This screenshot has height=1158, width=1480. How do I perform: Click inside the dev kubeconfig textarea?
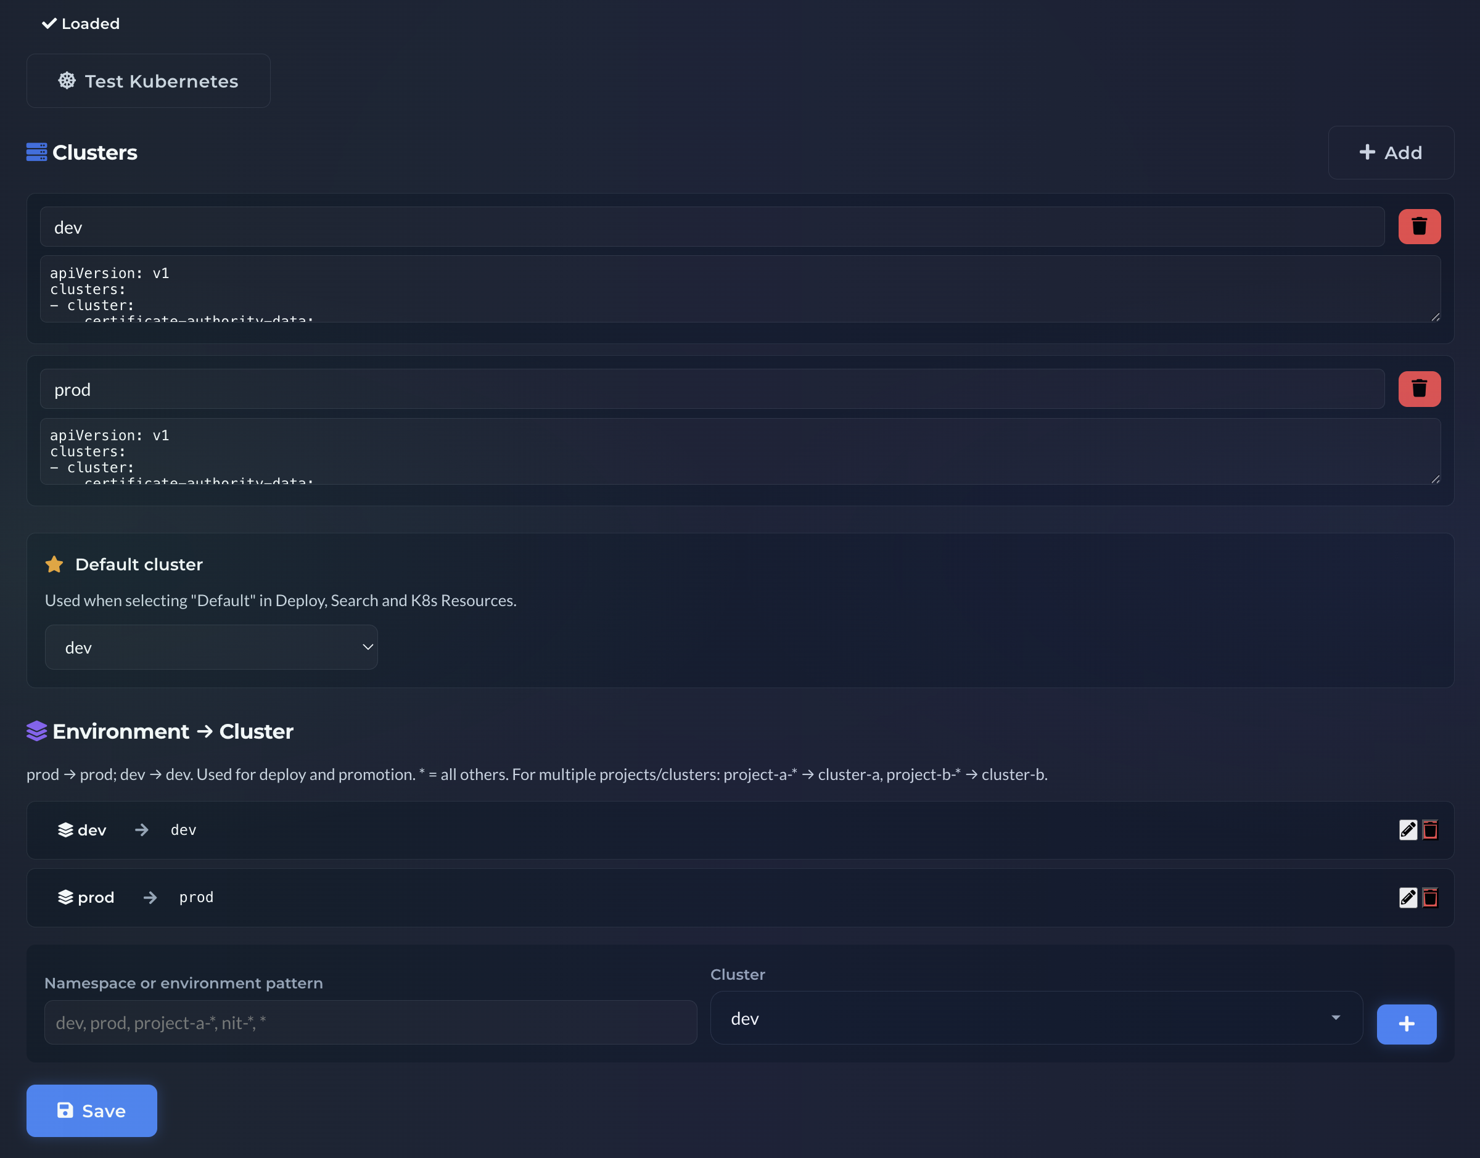pyautogui.click(x=739, y=289)
